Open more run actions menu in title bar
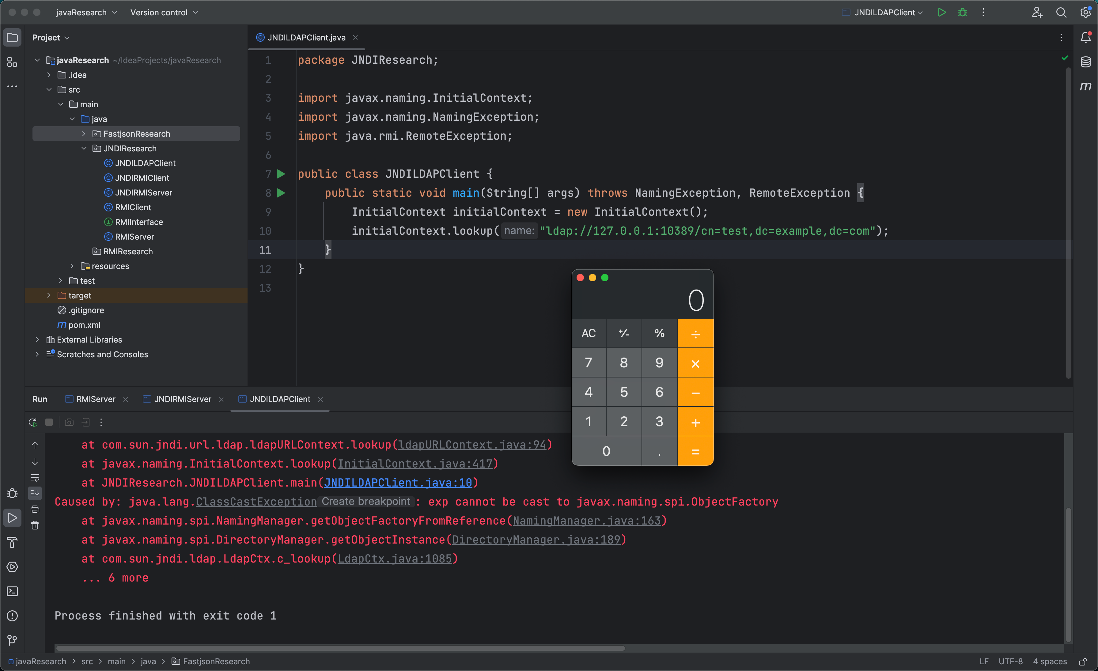 [x=983, y=13]
